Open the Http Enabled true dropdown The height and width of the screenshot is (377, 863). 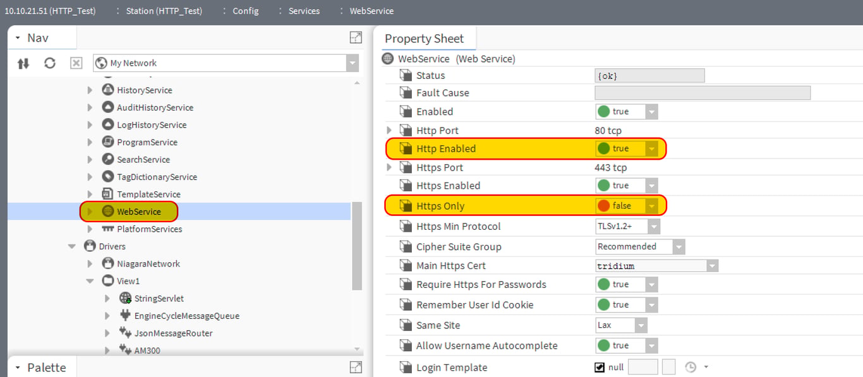click(x=651, y=149)
